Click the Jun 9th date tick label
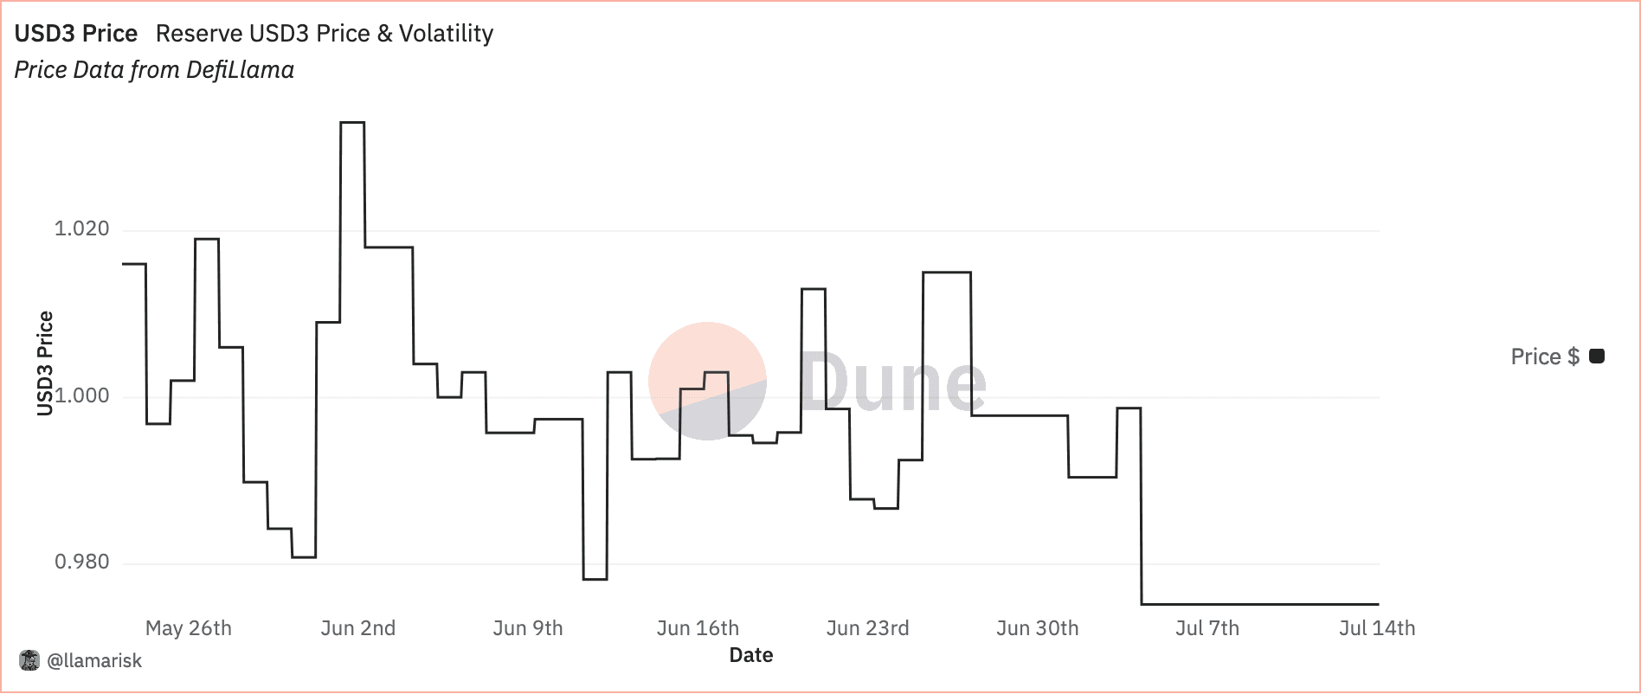This screenshot has height=694, width=1641. tap(528, 628)
